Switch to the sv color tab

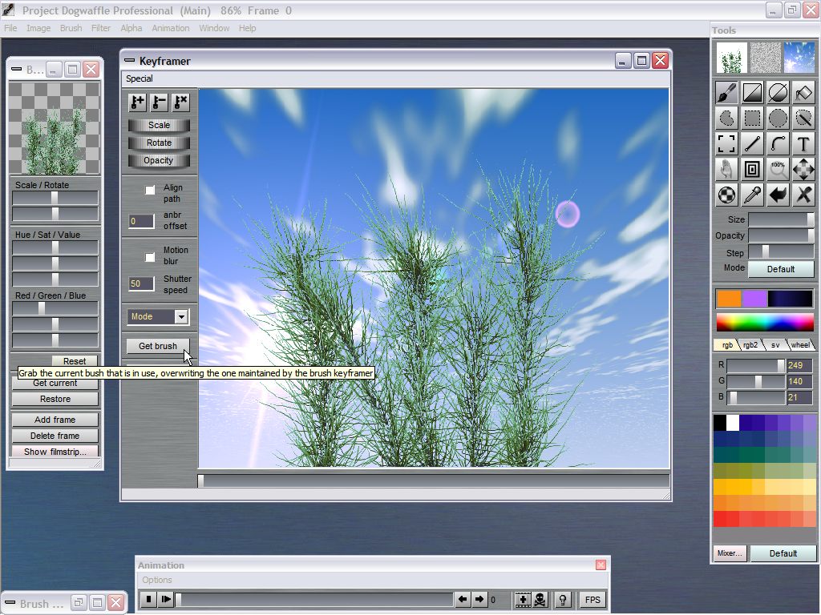pyautogui.click(x=775, y=345)
